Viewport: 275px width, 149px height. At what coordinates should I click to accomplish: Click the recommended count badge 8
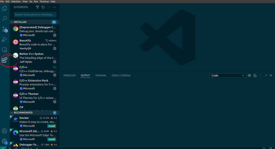coord(54,113)
